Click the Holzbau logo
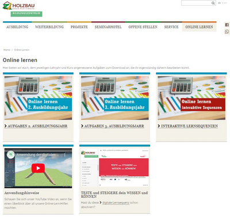 [x=19, y=6]
